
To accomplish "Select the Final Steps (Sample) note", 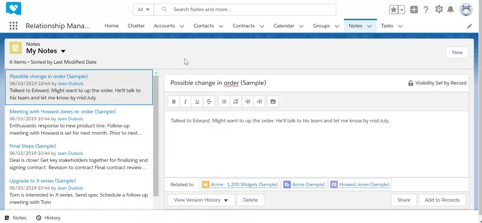I will click(x=79, y=157).
